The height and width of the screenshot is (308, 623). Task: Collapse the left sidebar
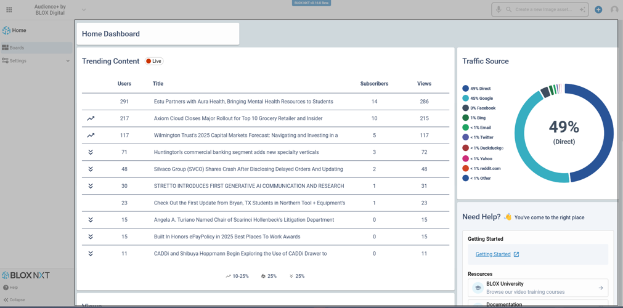(14, 300)
